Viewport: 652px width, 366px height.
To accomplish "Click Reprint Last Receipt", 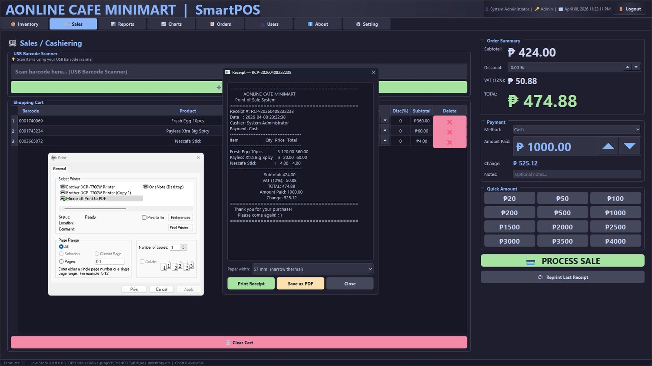I will click(562, 277).
